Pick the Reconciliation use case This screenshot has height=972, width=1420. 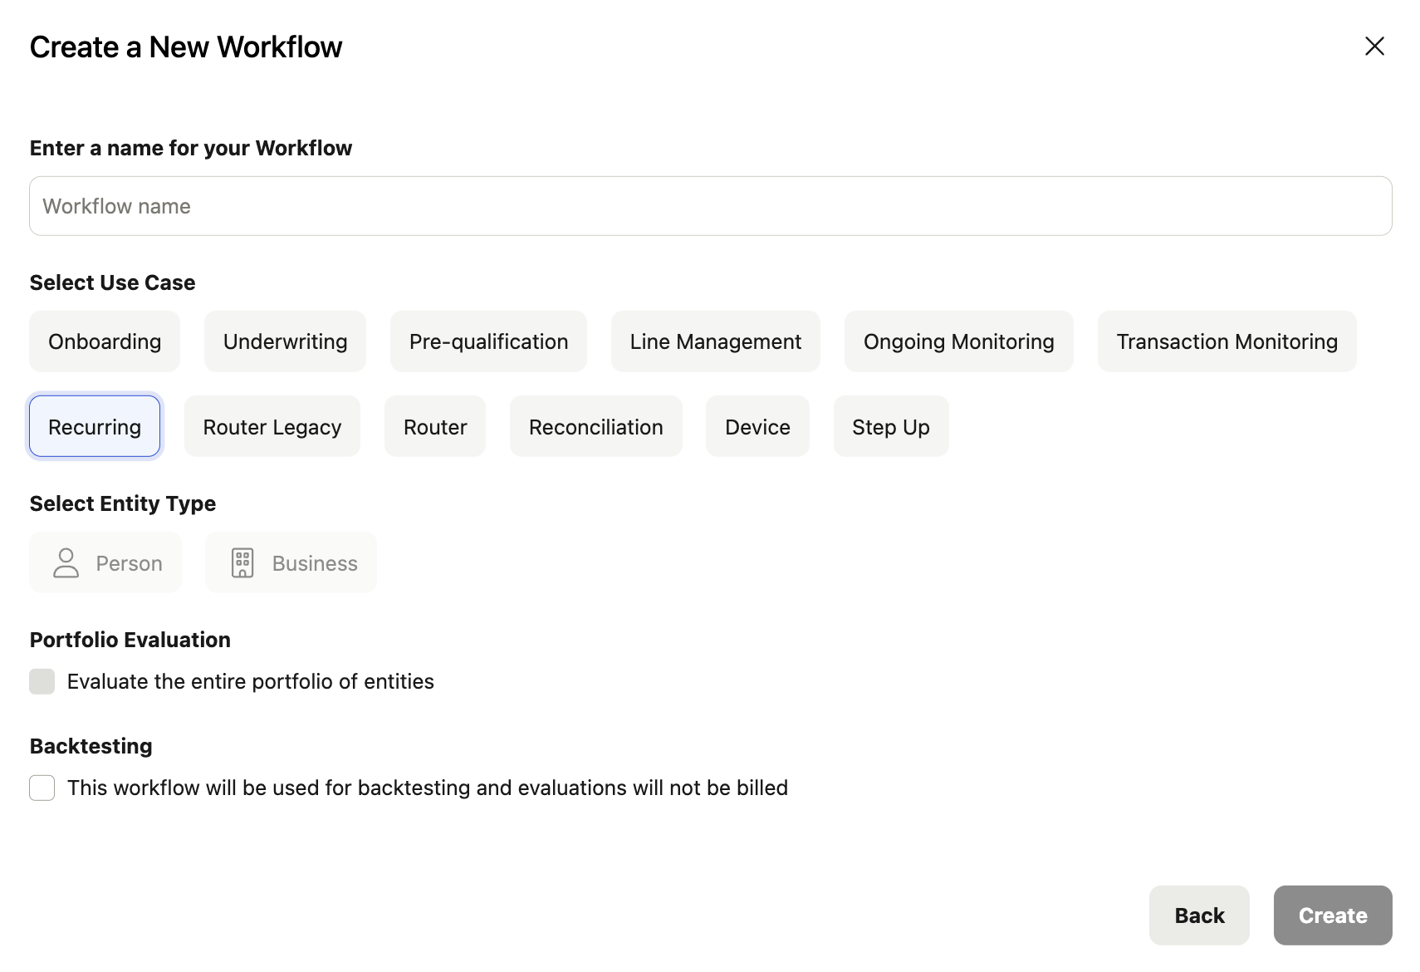click(595, 427)
